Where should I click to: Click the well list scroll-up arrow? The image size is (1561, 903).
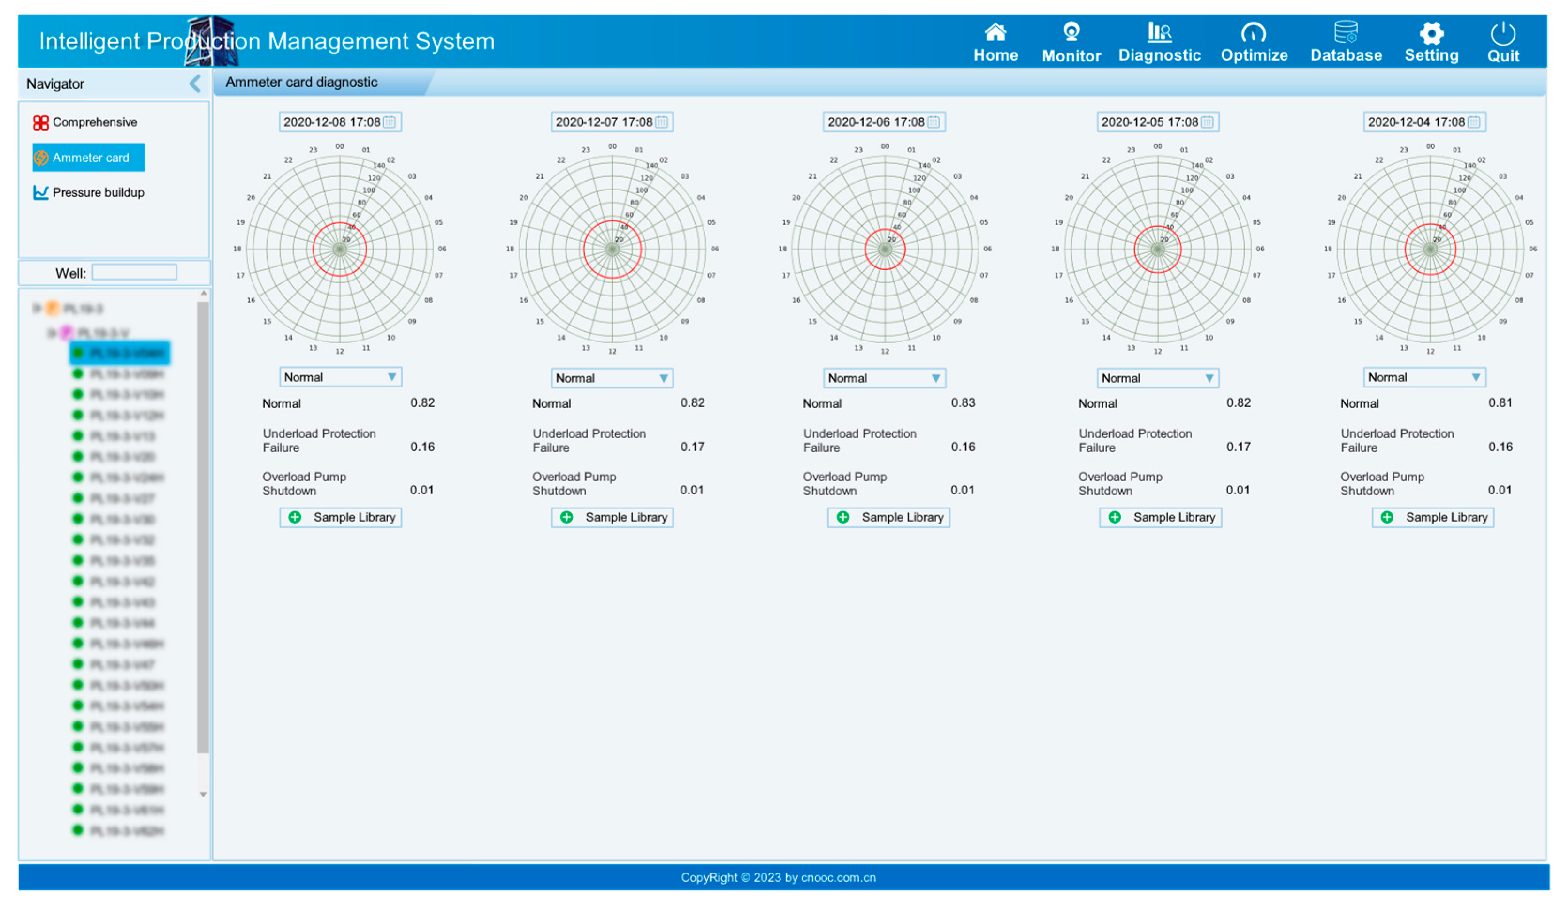(203, 293)
